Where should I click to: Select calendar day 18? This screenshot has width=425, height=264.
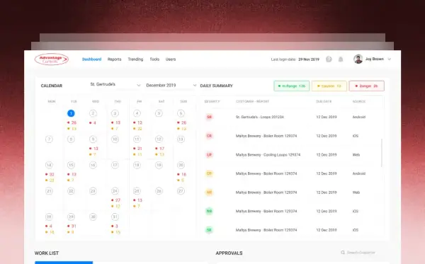click(x=137, y=165)
